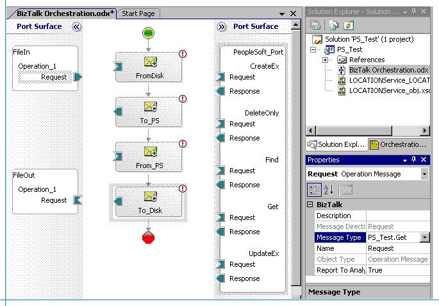Collapse the left Port Surface
Image resolution: width=439 pixels, height=306 pixels.
(76, 26)
